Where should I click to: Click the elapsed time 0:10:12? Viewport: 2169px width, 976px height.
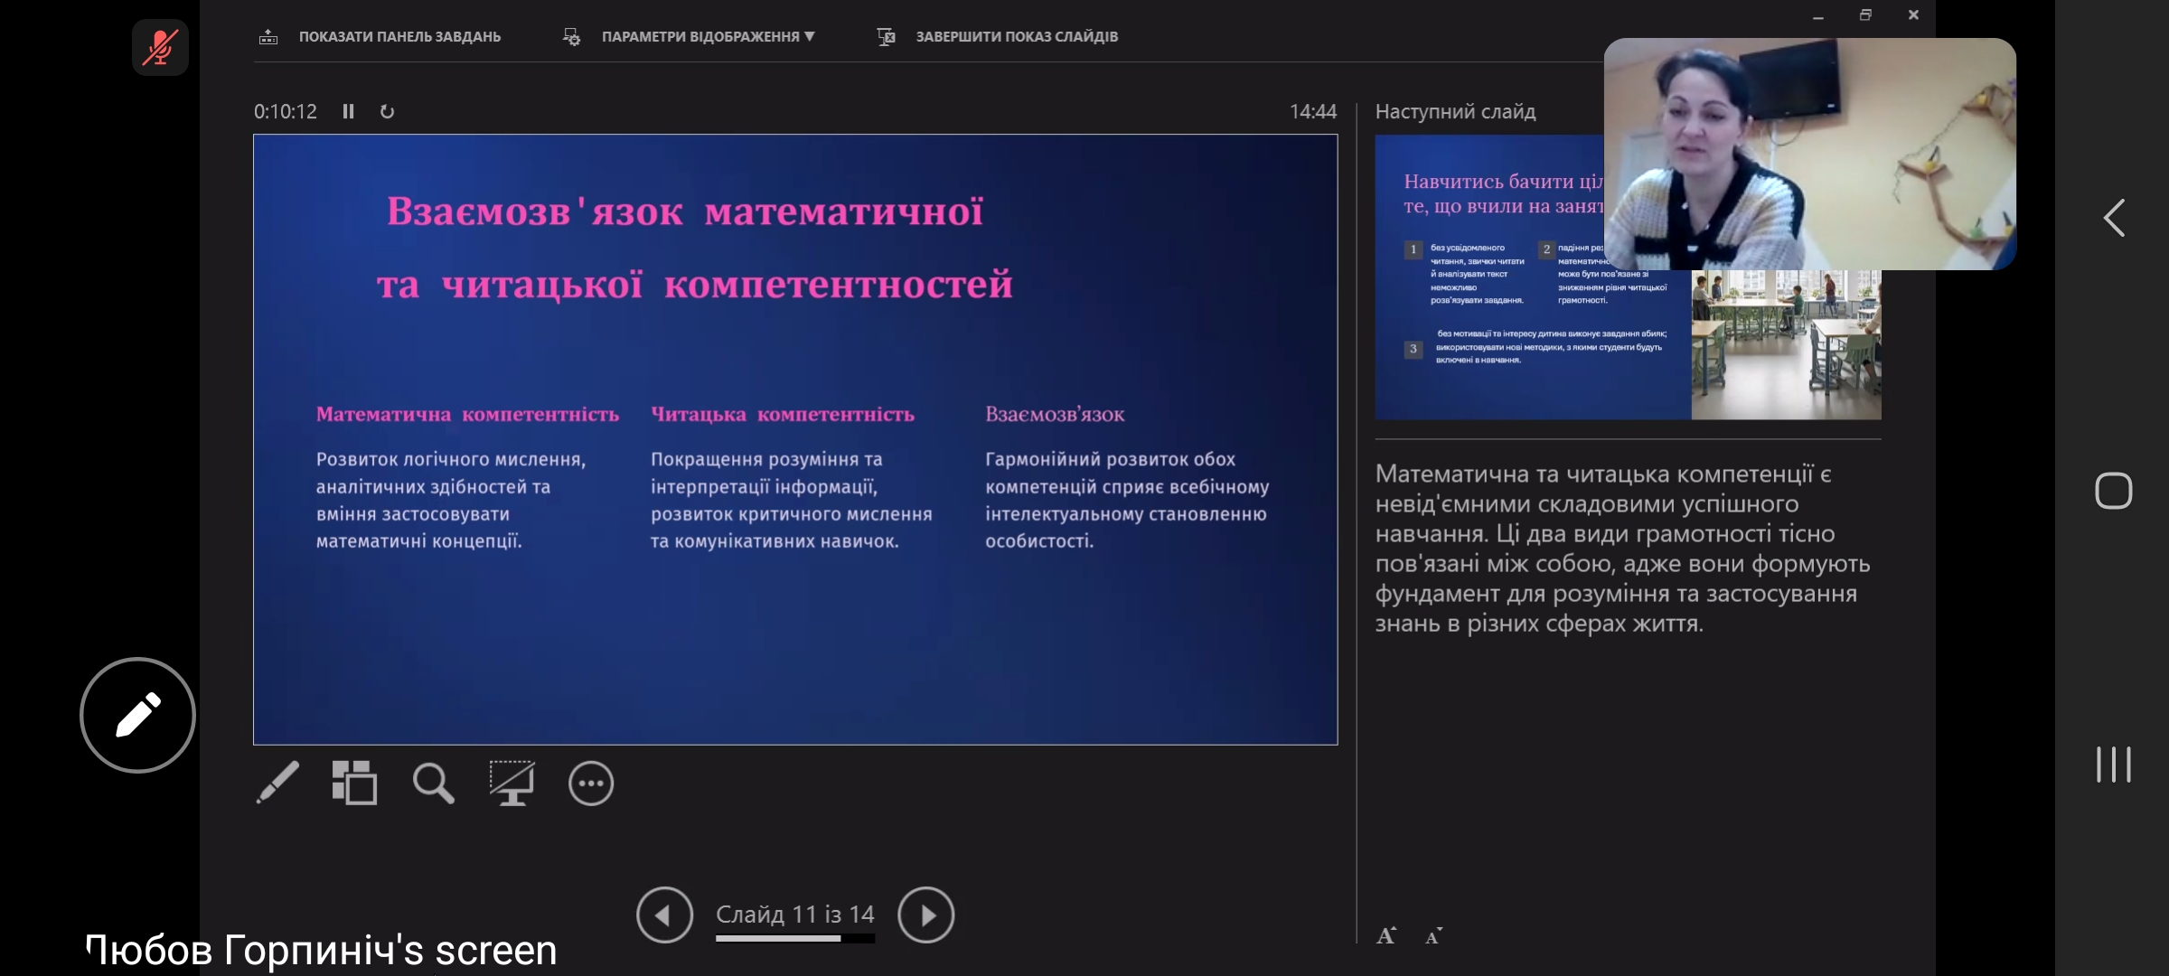[286, 111]
